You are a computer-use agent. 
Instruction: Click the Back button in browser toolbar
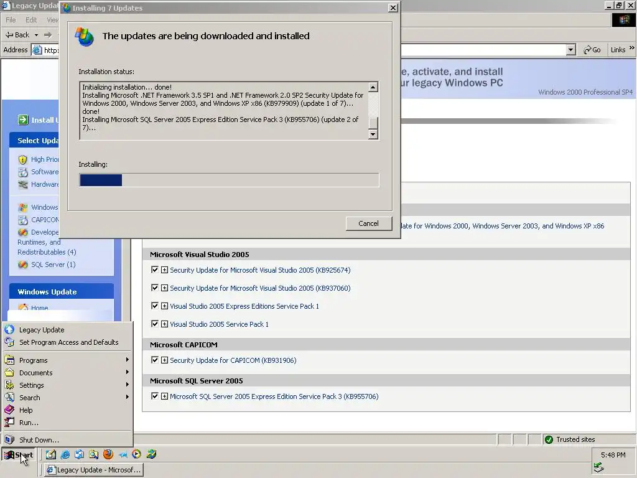[17, 35]
